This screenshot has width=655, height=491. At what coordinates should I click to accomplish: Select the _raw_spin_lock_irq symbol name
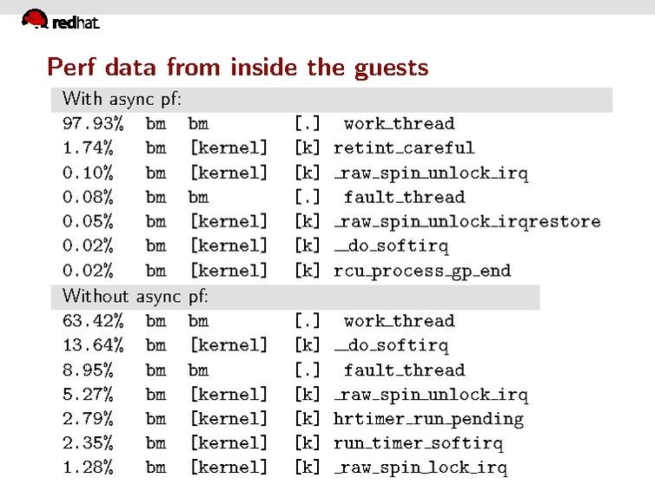pos(420,468)
